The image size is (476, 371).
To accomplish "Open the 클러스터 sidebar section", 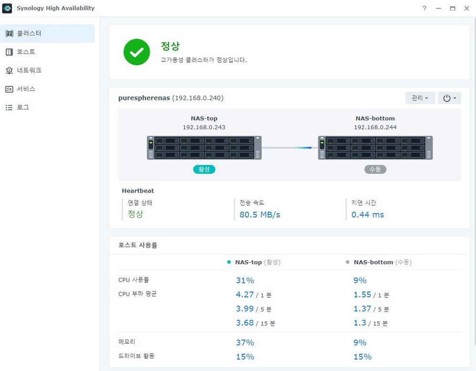I will pyautogui.click(x=47, y=33).
